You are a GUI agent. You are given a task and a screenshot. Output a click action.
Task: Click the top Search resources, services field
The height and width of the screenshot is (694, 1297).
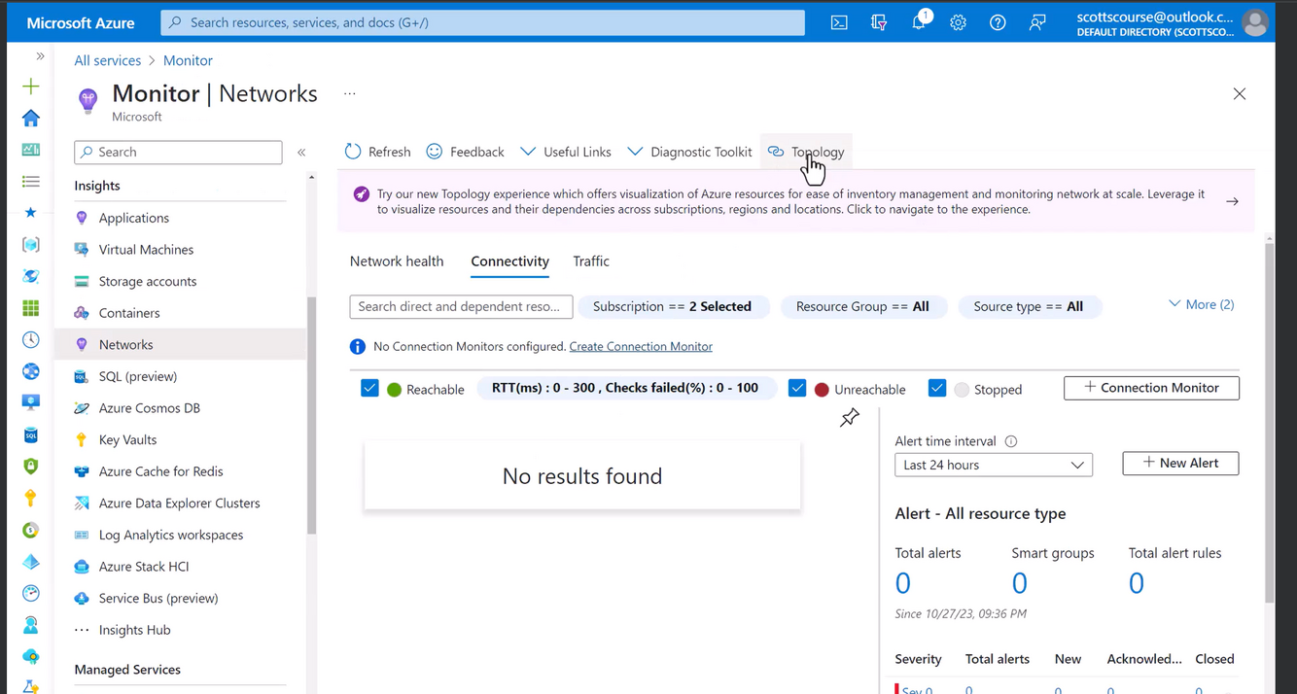[483, 22]
